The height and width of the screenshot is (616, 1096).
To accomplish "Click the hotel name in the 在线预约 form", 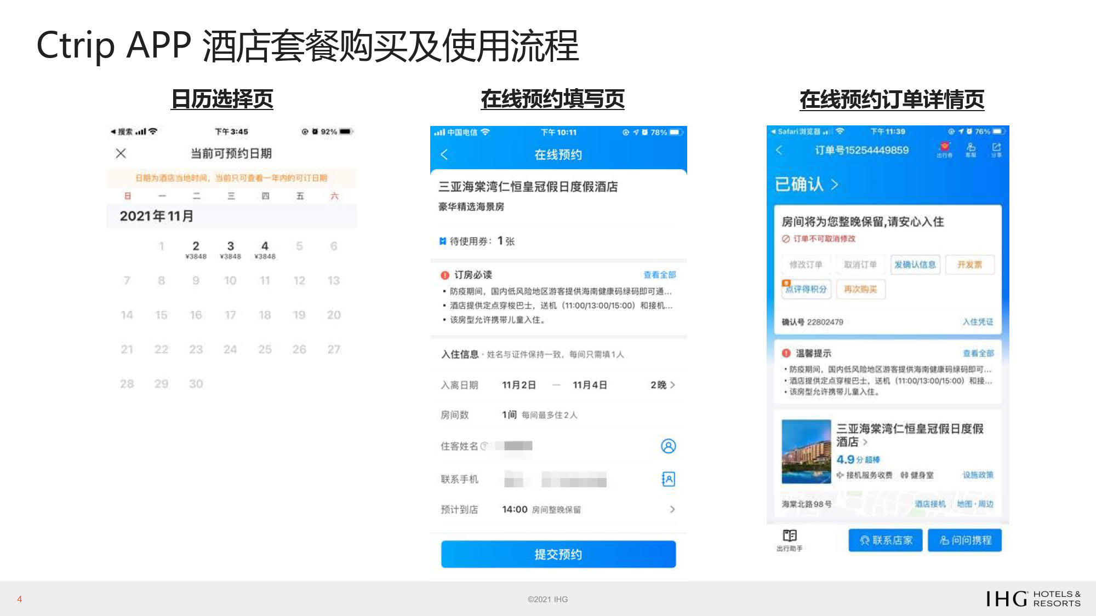I will tap(528, 187).
